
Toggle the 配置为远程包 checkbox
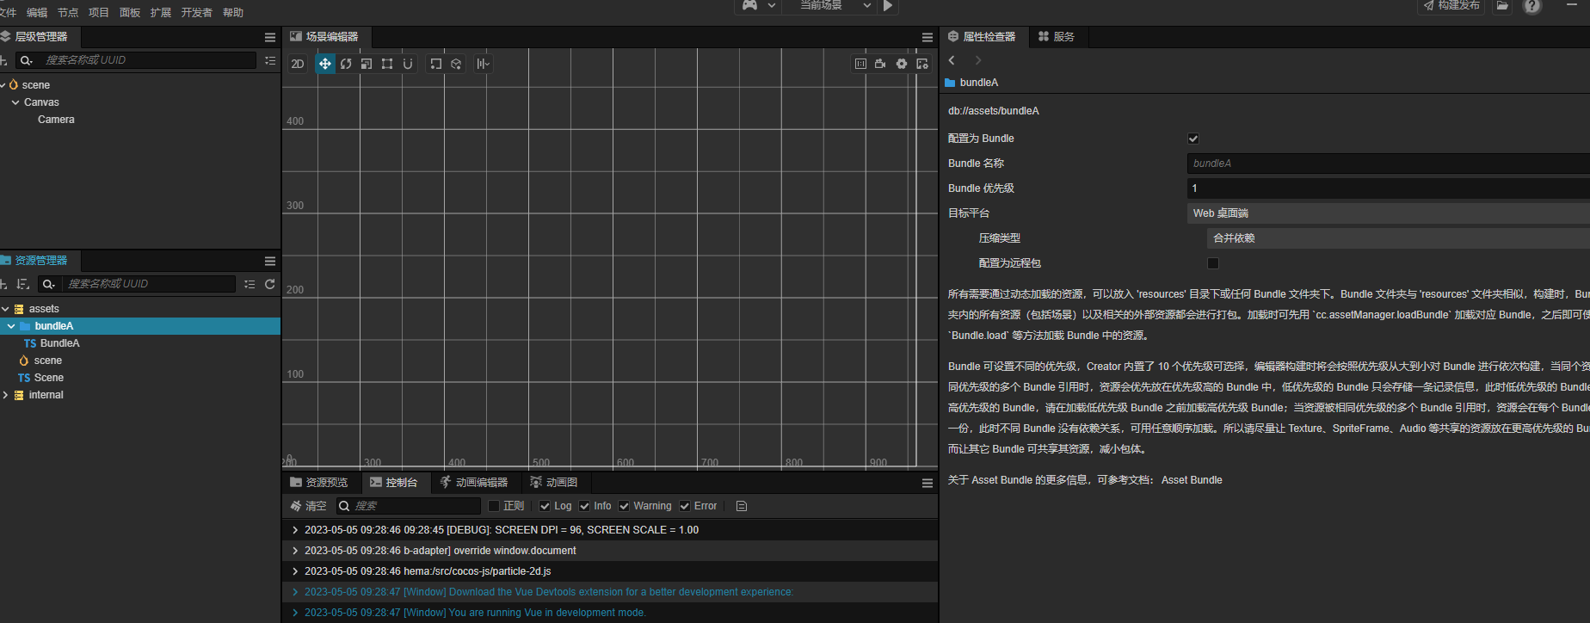point(1213,263)
